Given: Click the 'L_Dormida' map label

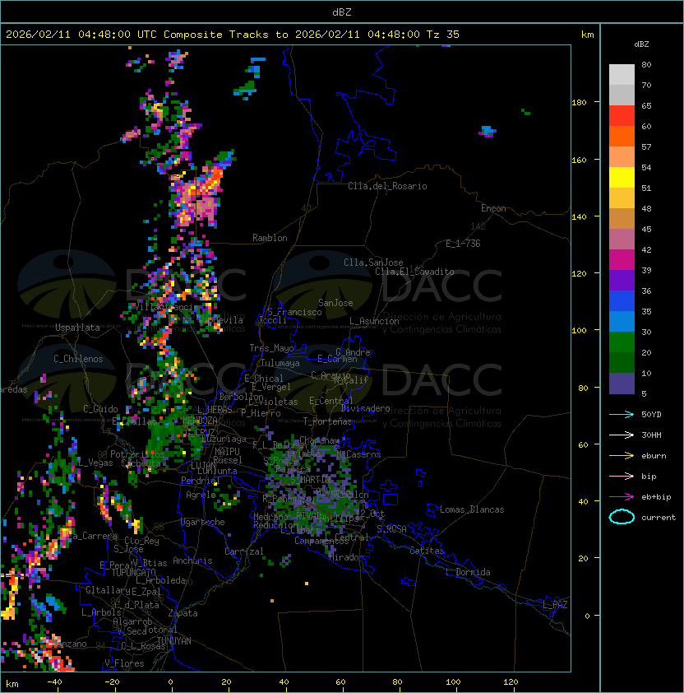Looking at the screenshot, I should click(x=468, y=572).
